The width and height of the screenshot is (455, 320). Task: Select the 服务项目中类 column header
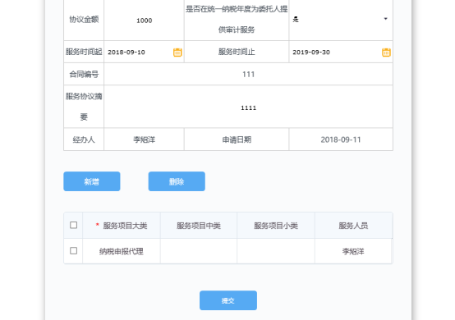coord(199,226)
